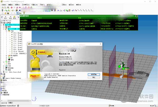Click the forward arrow in the navigator panel

(11, 17)
